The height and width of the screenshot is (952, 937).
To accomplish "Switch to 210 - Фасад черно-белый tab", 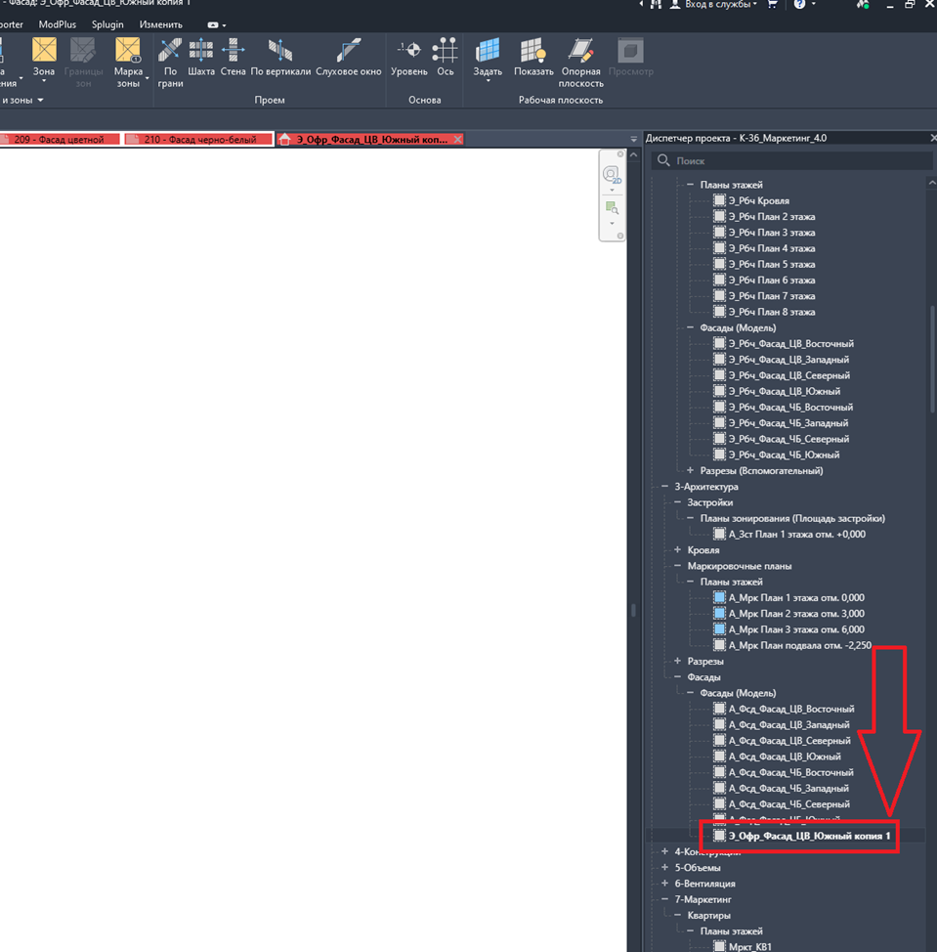I will (x=197, y=139).
